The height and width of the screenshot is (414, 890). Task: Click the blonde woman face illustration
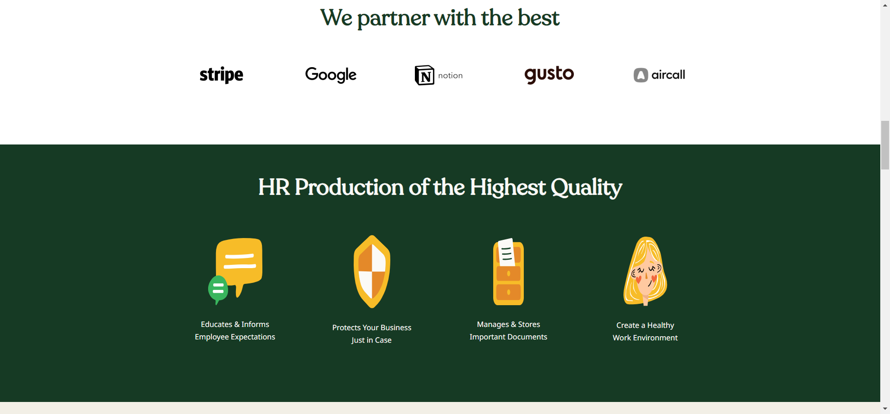click(x=645, y=271)
